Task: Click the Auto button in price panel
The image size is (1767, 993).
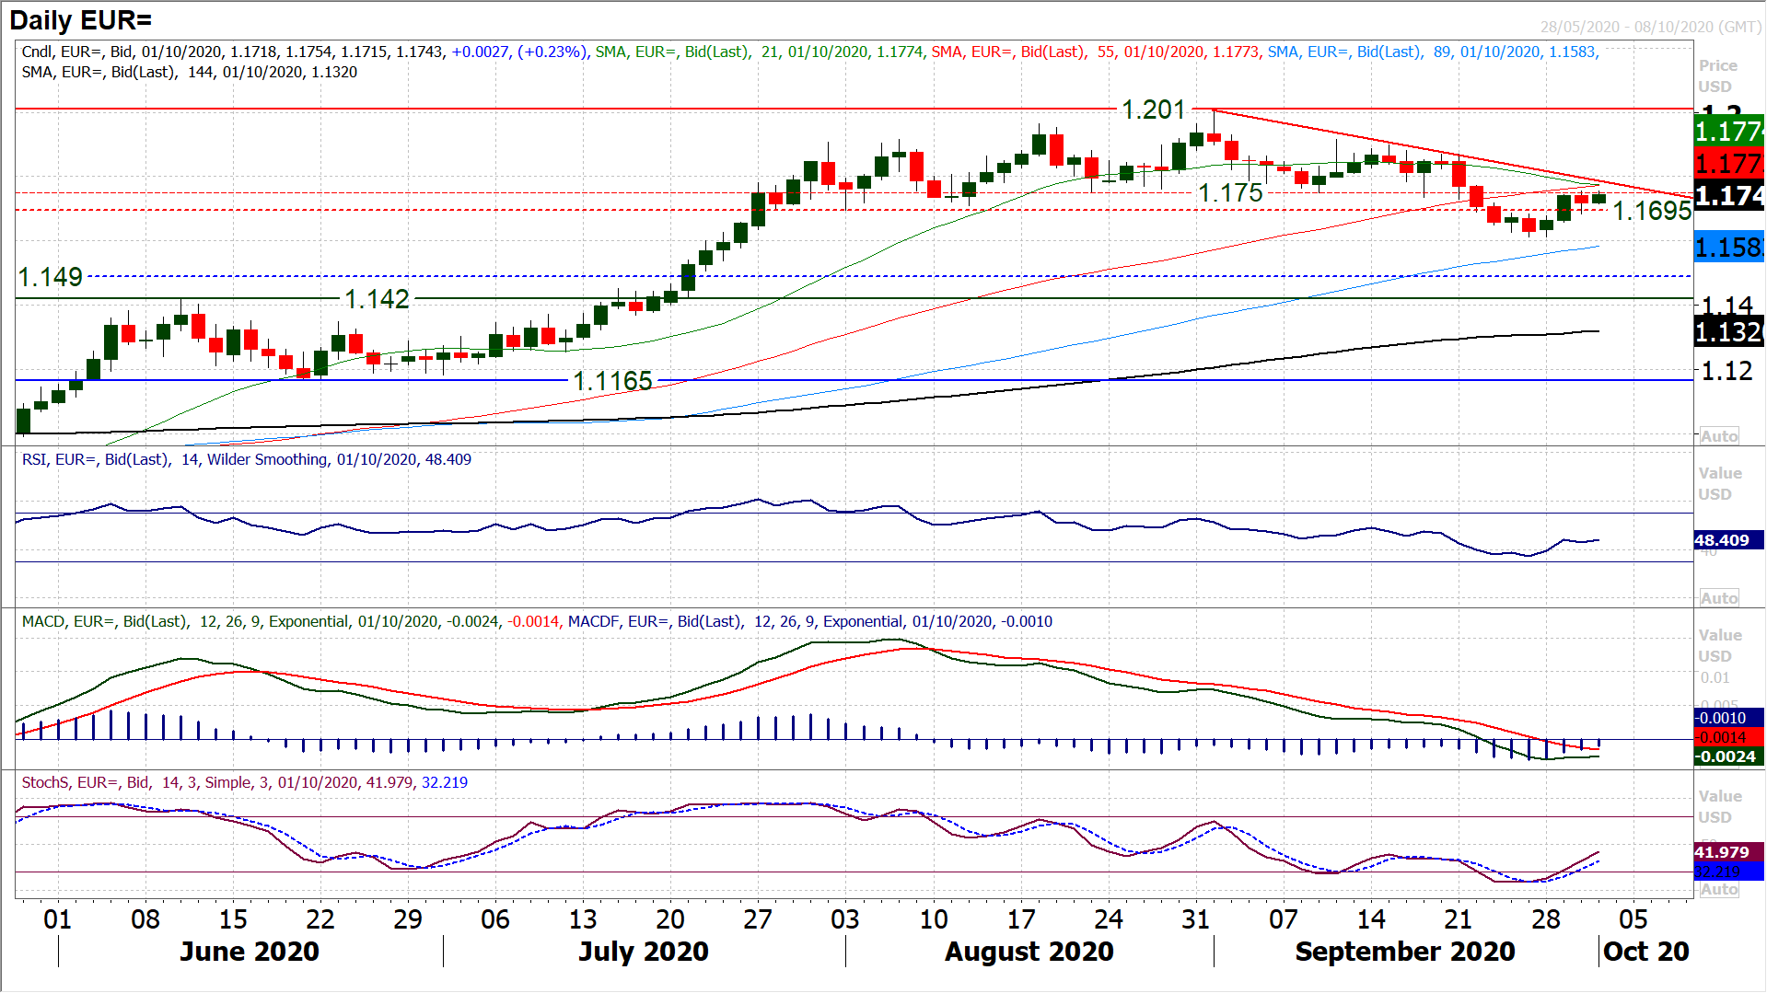Action: coord(1718,436)
